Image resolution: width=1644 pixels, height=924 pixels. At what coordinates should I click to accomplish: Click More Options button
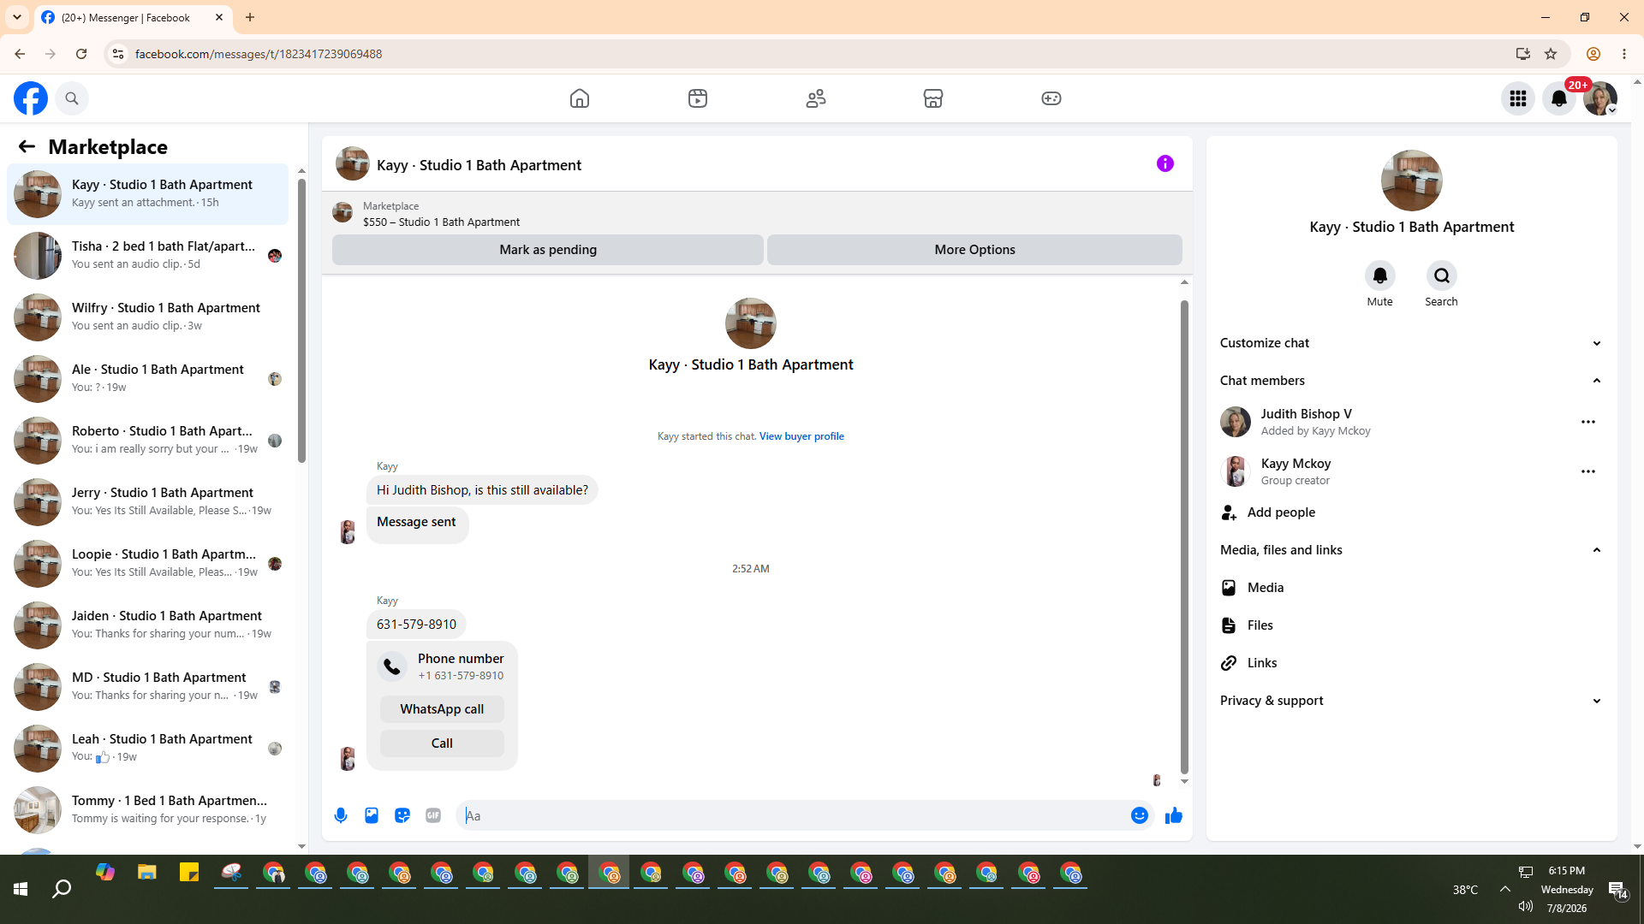(x=974, y=250)
